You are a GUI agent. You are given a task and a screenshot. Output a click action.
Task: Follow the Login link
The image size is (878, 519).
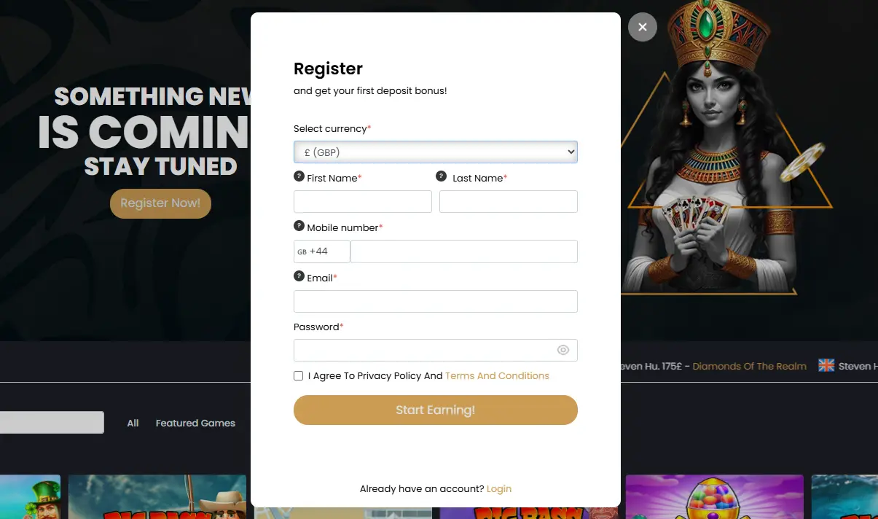(x=499, y=488)
